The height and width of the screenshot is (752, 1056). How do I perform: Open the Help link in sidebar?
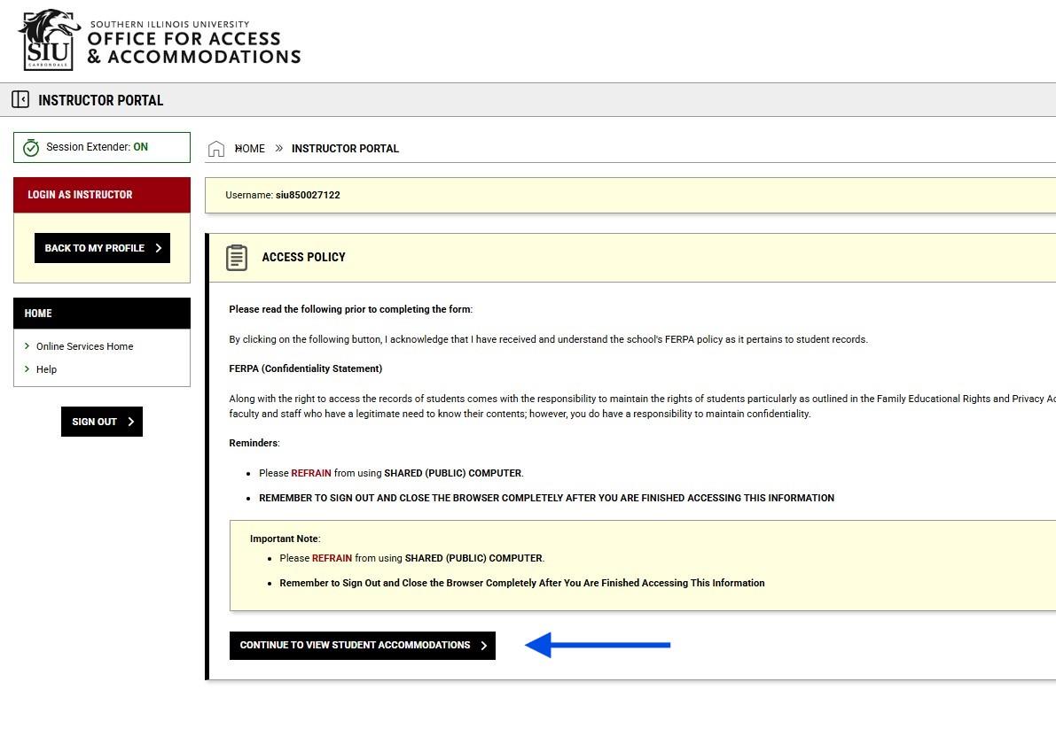point(46,369)
